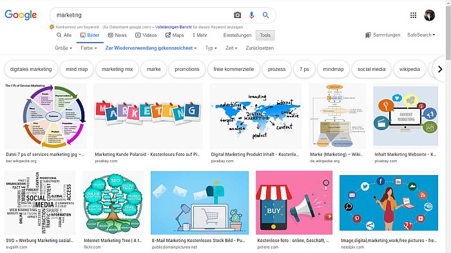
Task: Select the promotions chip
Action: [187, 70]
